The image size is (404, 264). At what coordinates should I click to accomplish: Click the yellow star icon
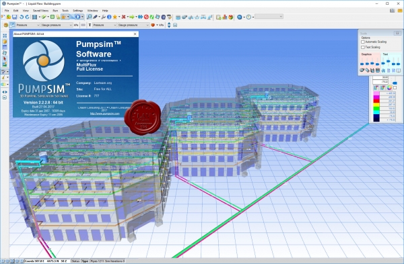click(x=115, y=17)
